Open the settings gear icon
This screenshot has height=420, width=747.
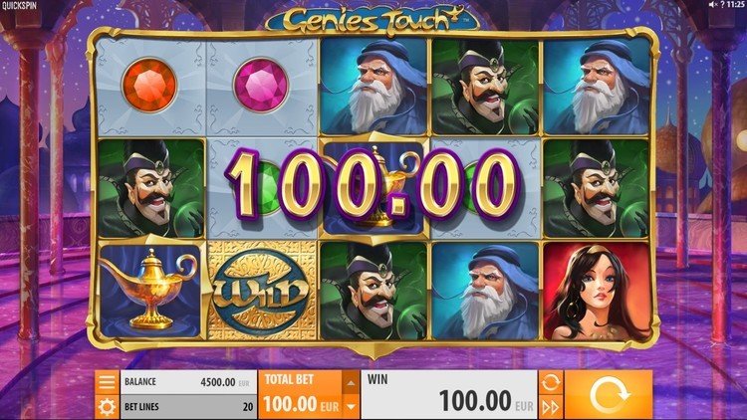pyautogui.click(x=107, y=407)
